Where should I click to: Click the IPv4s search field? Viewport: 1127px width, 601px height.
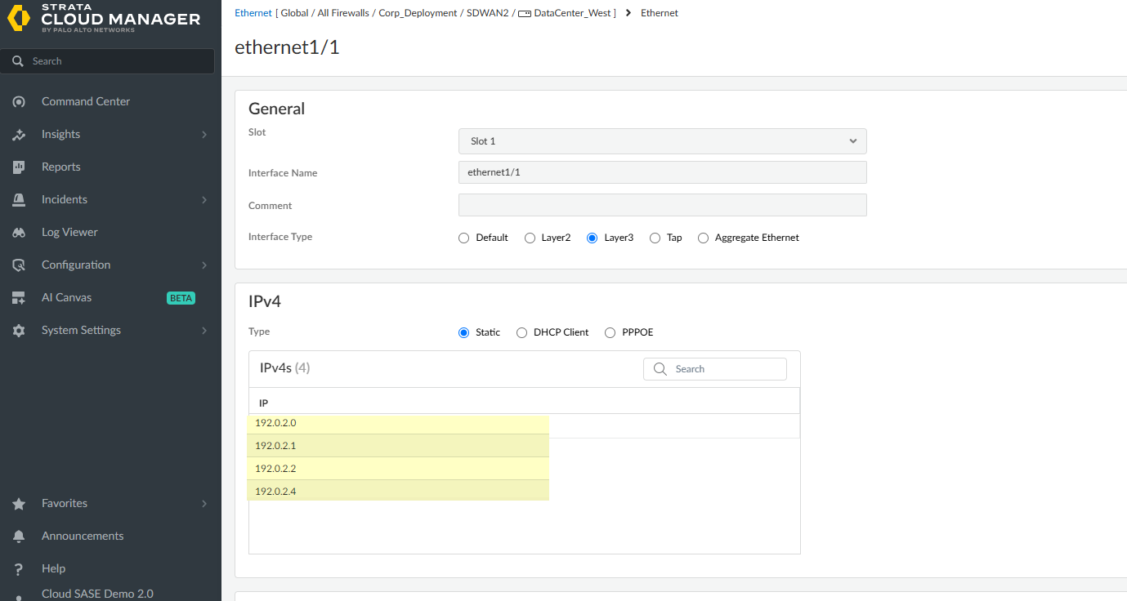723,369
